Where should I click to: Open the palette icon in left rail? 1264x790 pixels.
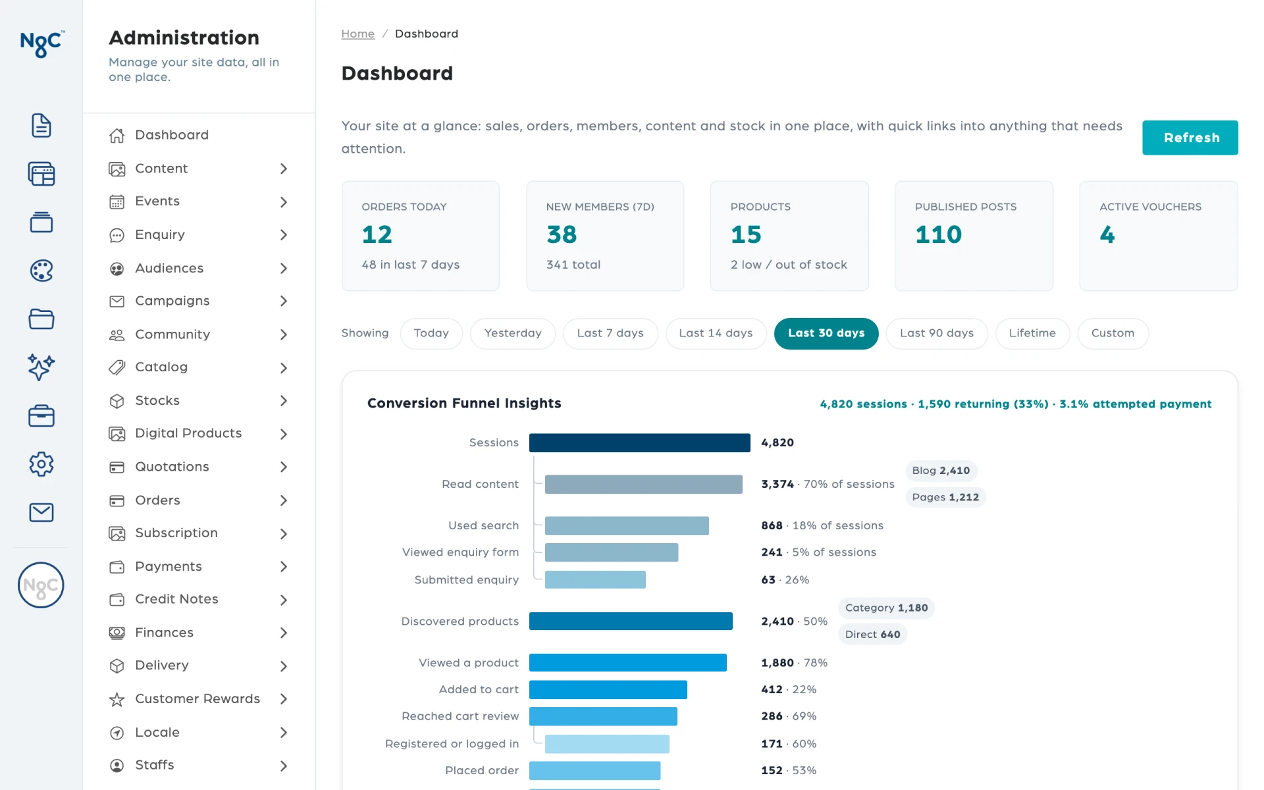(x=41, y=271)
